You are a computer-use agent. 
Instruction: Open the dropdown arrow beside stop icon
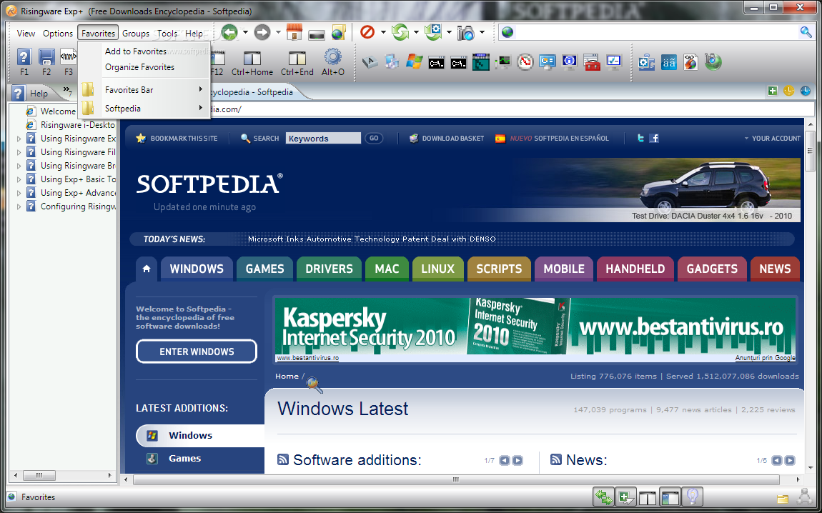click(383, 32)
